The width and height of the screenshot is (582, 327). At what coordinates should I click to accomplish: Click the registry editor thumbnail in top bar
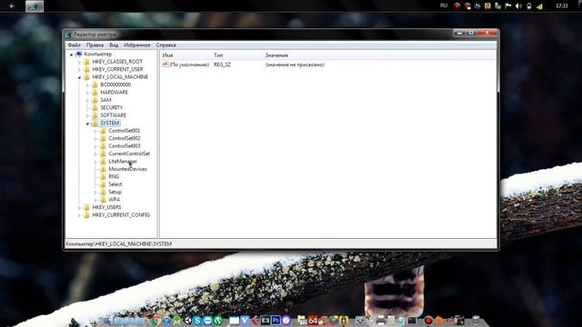coord(35,6)
